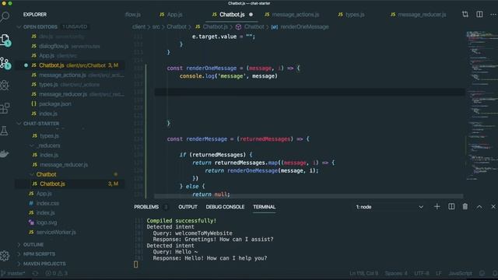Click the compare changes icon in editor toolbar

(x=465, y=14)
